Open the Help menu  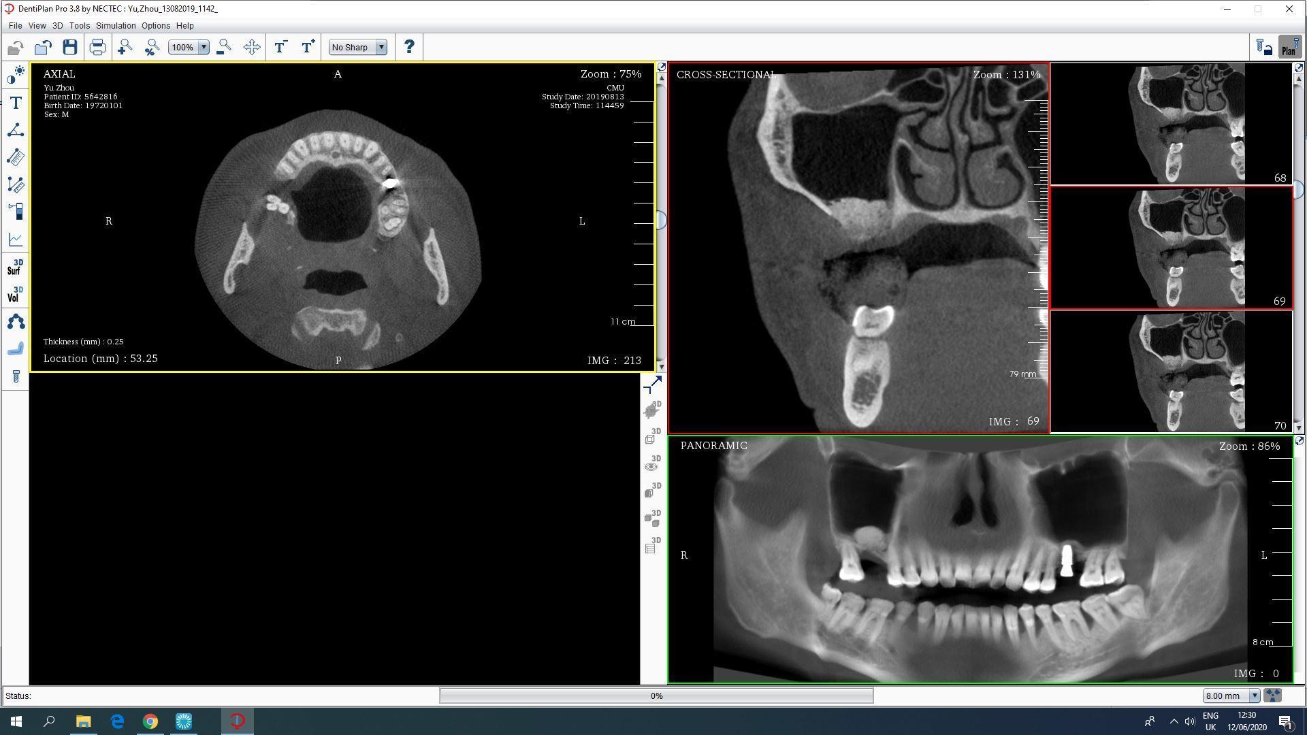[x=185, y=25]
